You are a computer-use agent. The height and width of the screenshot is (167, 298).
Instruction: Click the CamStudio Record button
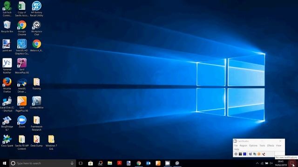point(236,154)
